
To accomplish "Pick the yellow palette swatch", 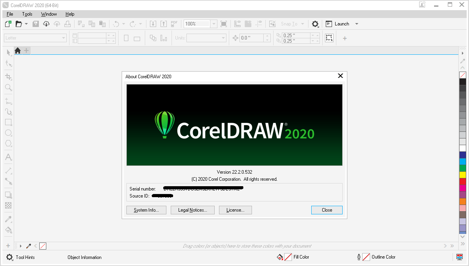I will tap(463, 175).
